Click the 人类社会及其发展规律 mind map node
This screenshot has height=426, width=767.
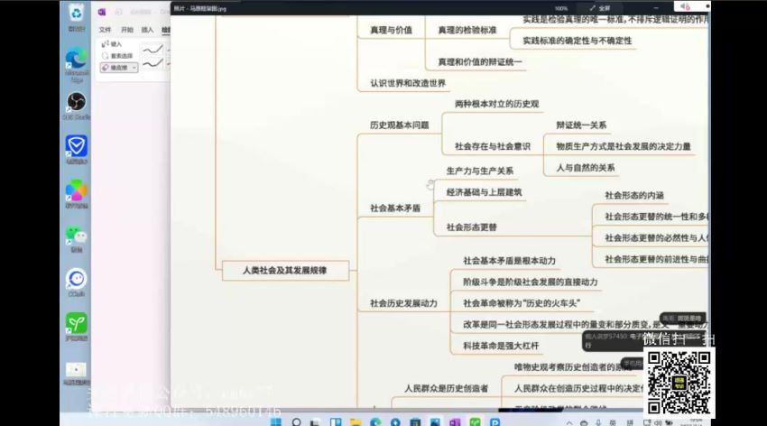tap(285, 271)
